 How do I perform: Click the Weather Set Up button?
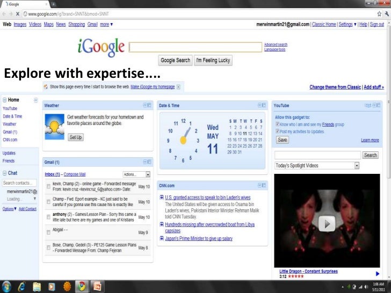[76, 137]
